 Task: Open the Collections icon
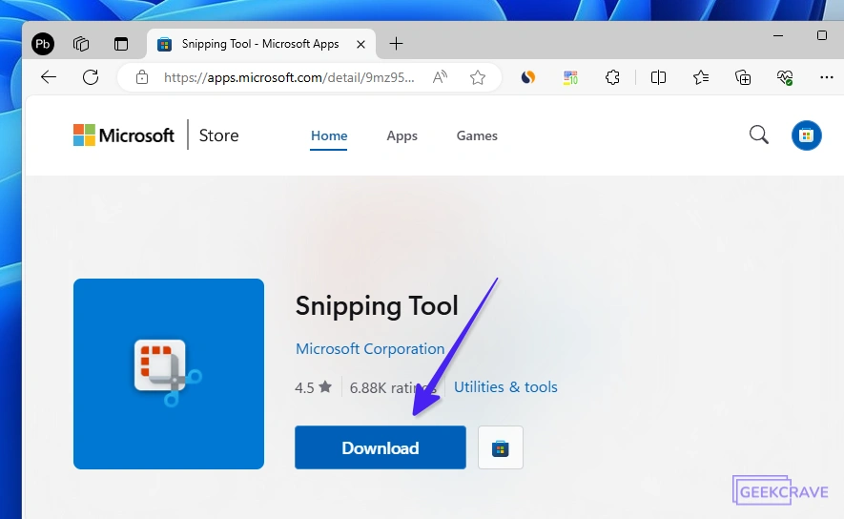click(x=743, y=77)
